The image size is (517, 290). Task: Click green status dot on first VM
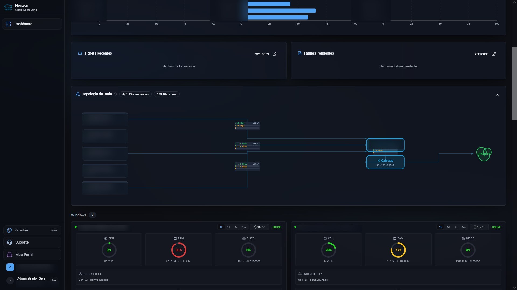76,227
